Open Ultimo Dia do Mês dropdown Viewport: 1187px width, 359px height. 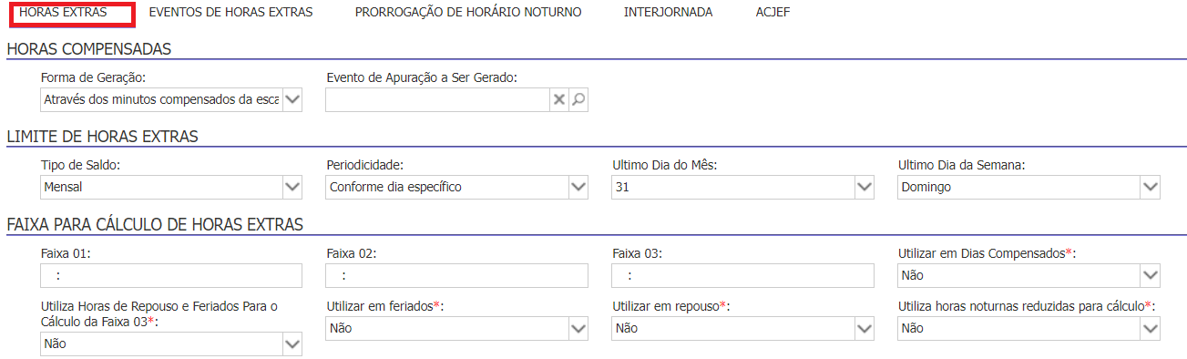pos(743,187)
